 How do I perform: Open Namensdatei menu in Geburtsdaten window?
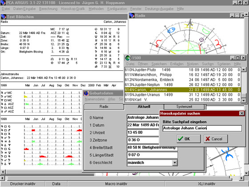pos(95,99)
